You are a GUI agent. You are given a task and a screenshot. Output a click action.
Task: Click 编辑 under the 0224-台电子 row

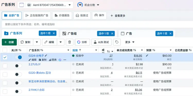pyautogui.click(x=32, y=60)
